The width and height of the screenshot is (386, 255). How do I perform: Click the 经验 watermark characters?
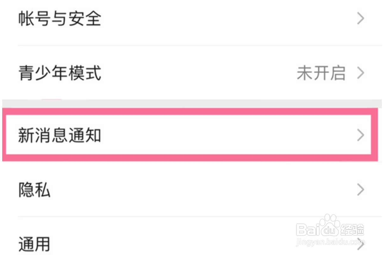click(x=352, y=230)
